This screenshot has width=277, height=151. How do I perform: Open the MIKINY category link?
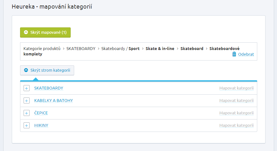click(x=41, y=126)
